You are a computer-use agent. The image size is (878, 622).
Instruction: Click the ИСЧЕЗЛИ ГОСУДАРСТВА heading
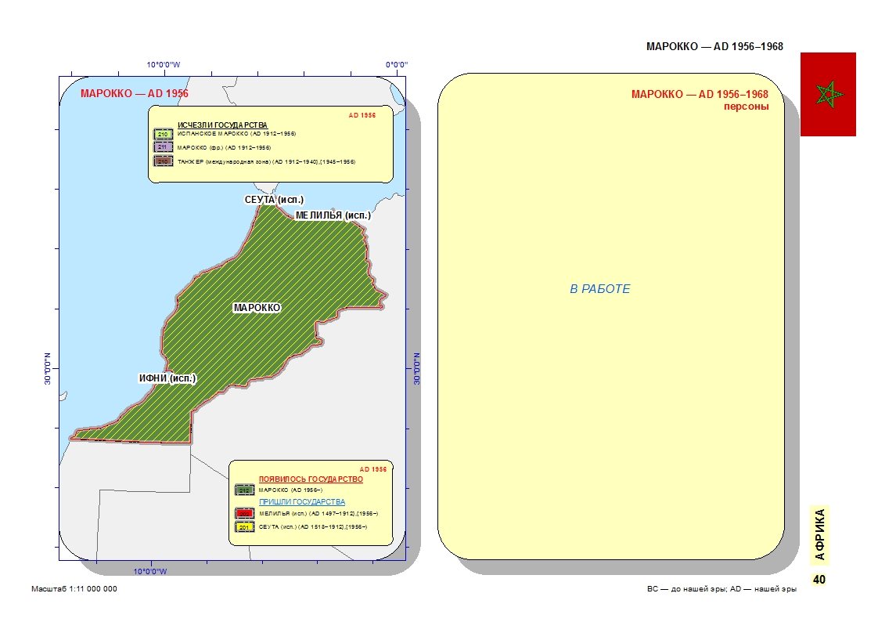[x=222, y=125]
